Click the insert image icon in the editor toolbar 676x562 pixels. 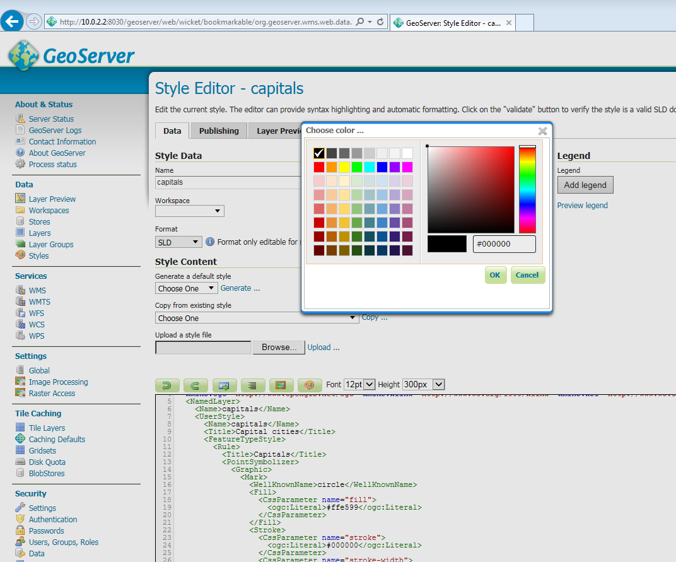pyautogui.click(x=281, y=385)
